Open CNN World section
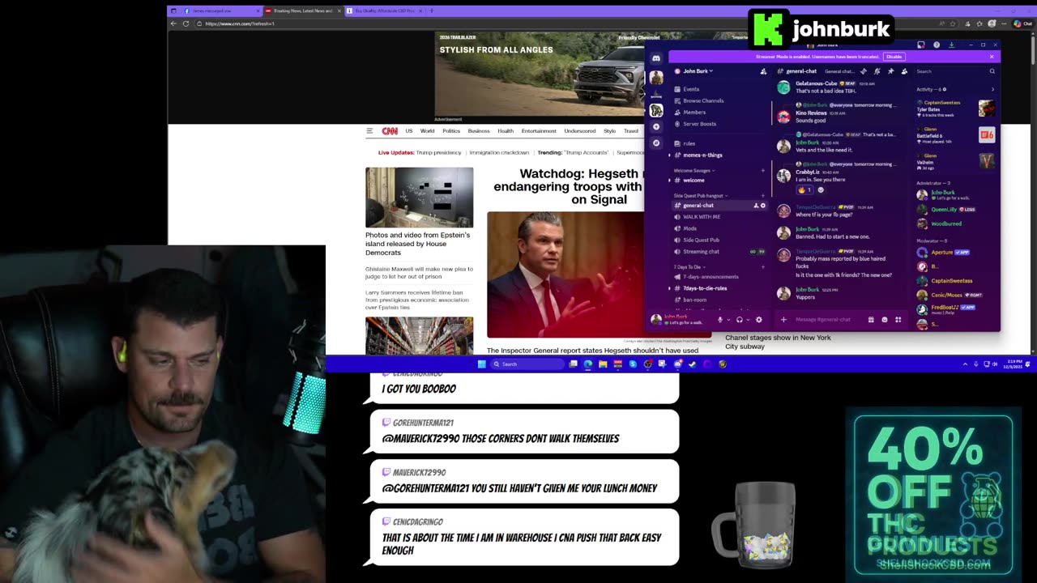1037x583 pixels. click(427, 131)
